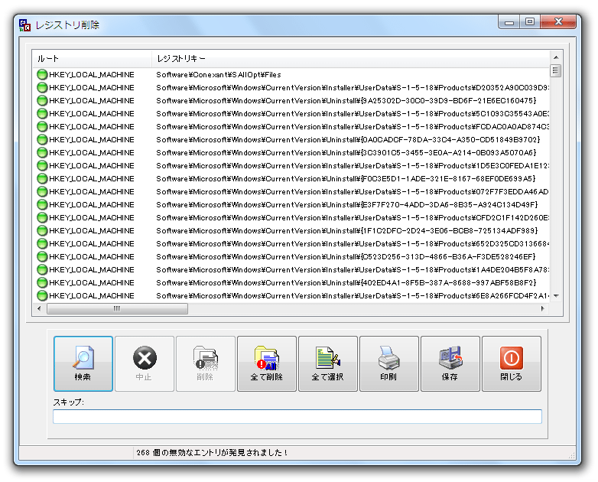Click the 保存 save button

(450, 363)
